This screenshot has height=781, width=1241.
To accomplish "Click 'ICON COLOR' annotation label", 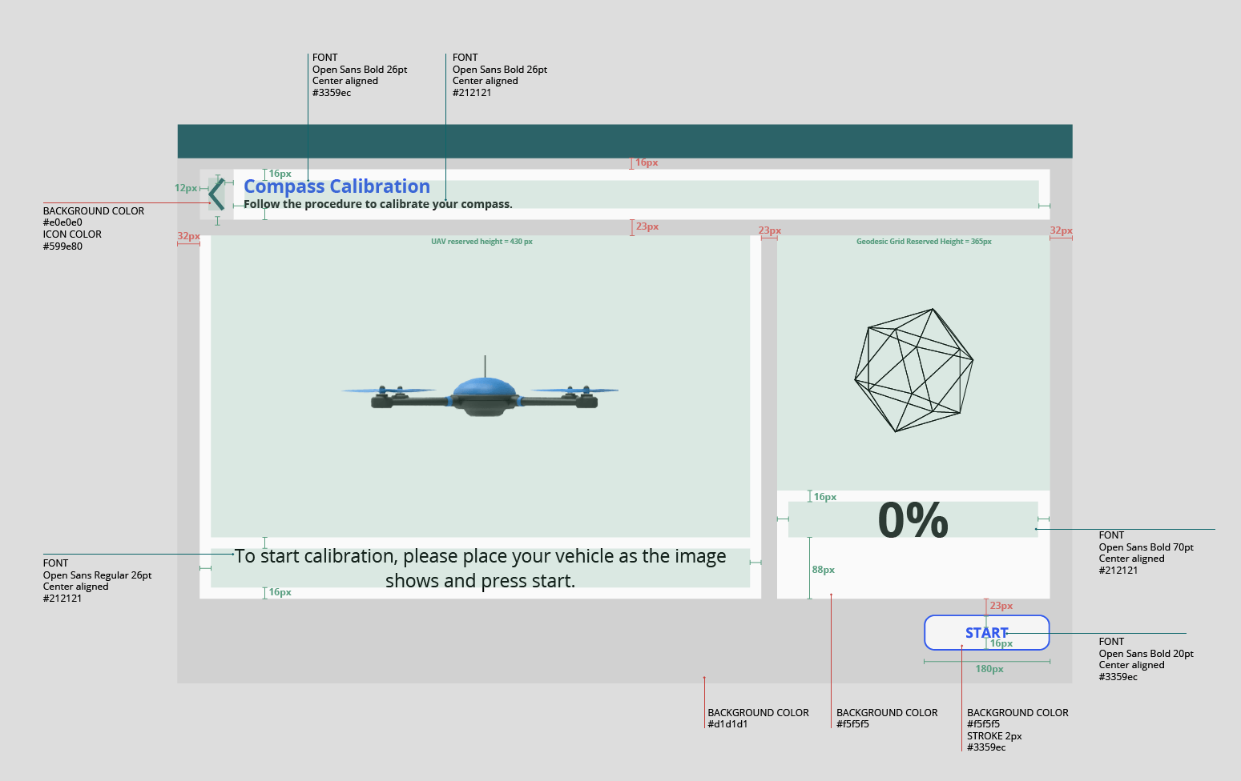I will click(72, 234).
